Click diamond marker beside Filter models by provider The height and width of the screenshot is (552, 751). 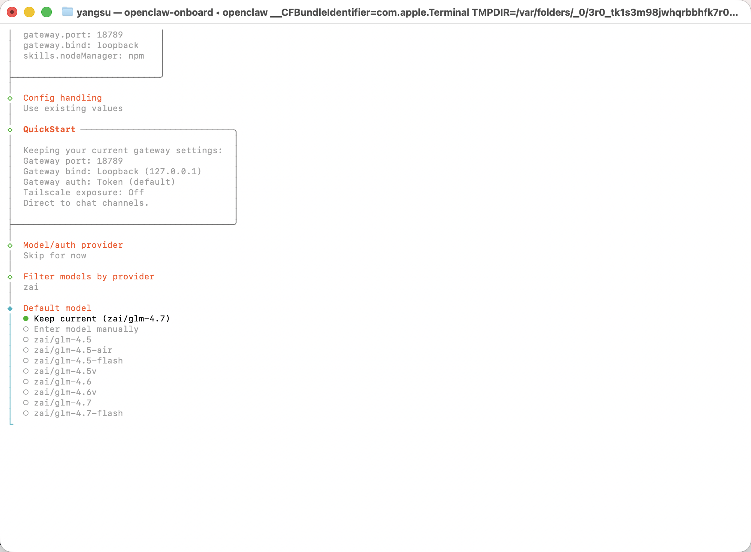point(10,277)
